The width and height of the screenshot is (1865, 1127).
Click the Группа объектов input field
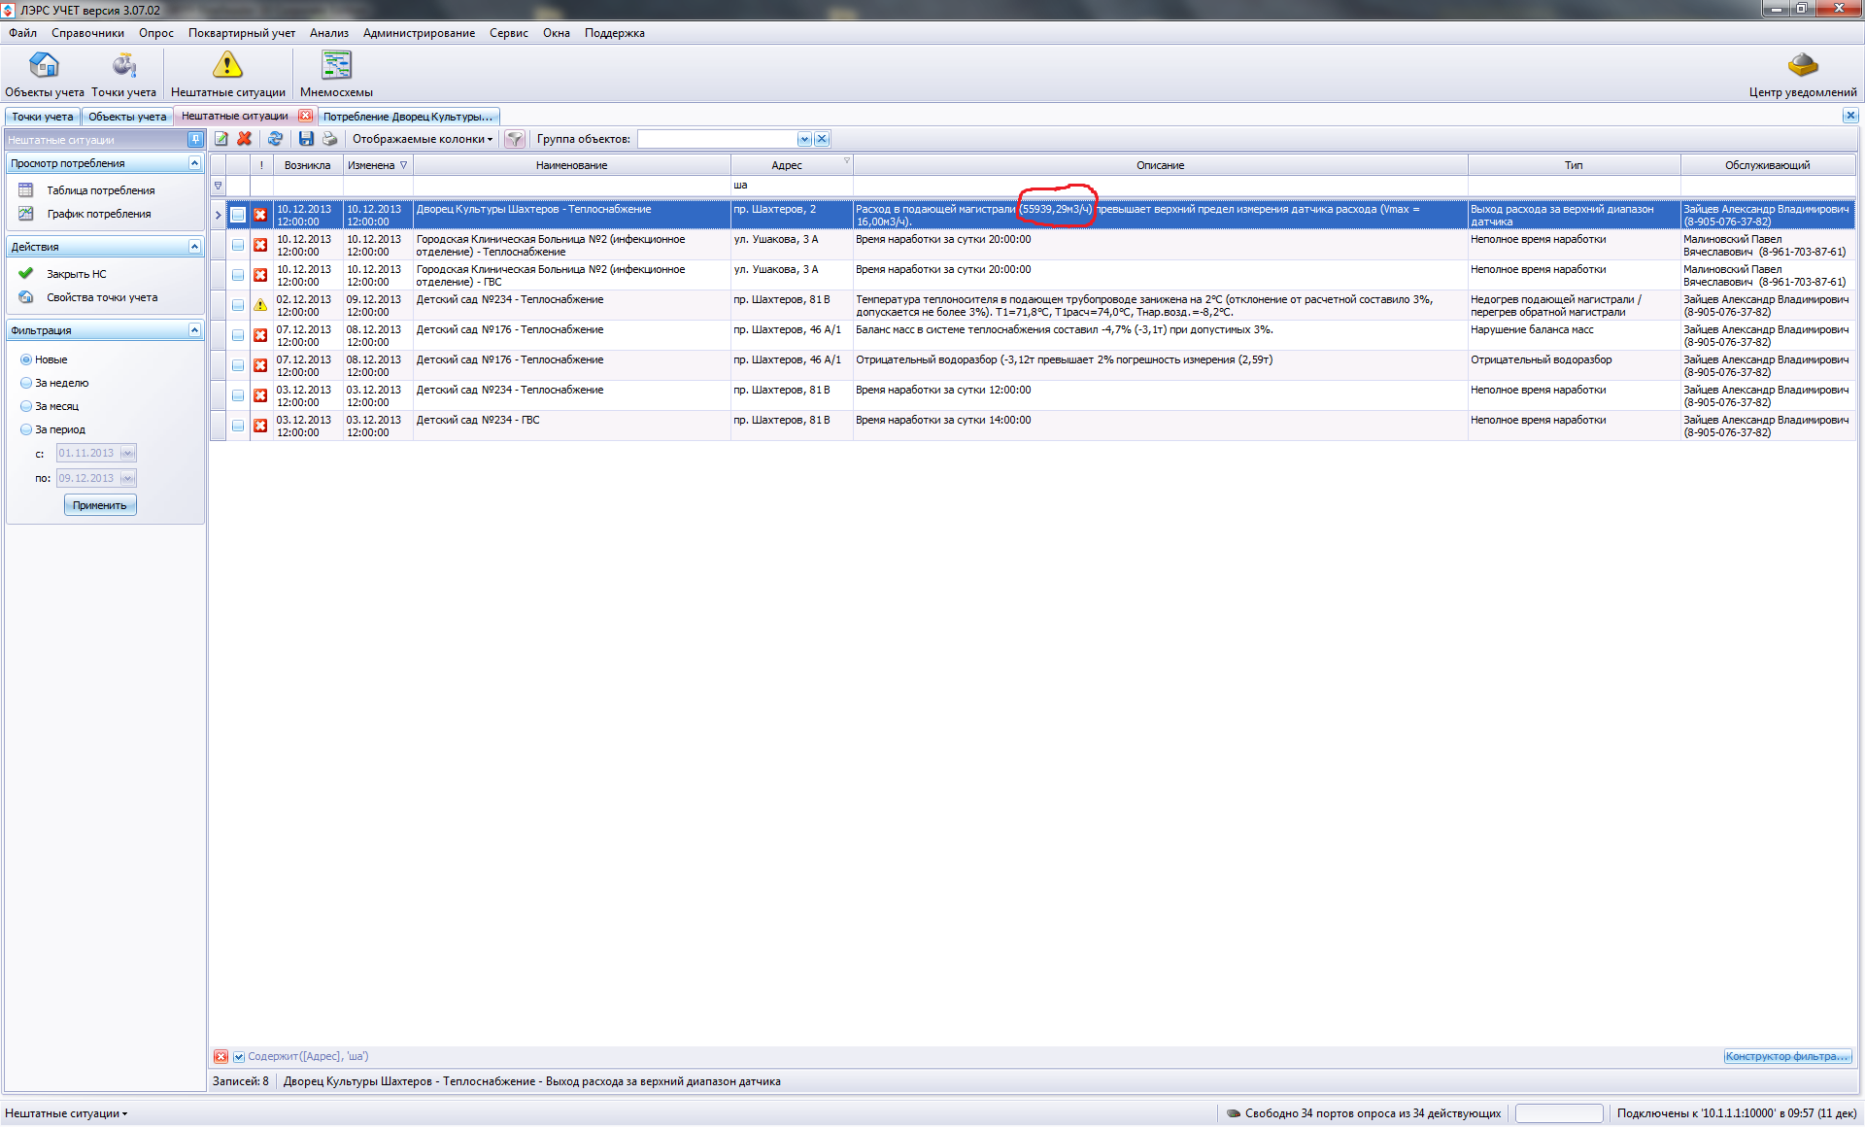pyautogui.click(x=717, y=139)
